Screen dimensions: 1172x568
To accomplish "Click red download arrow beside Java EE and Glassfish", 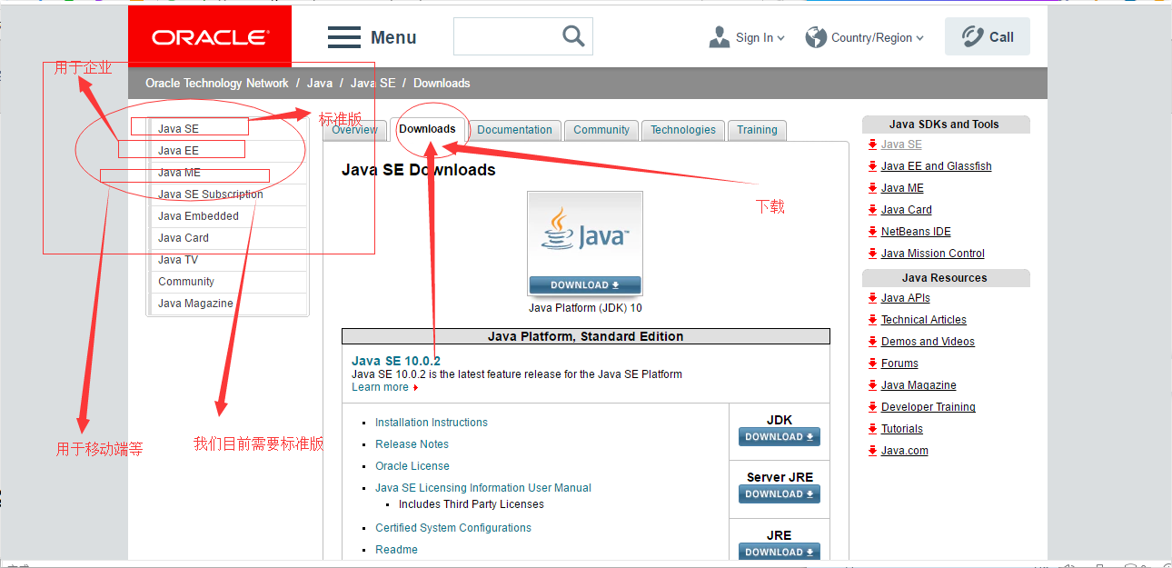I will (x=872, y=166).
